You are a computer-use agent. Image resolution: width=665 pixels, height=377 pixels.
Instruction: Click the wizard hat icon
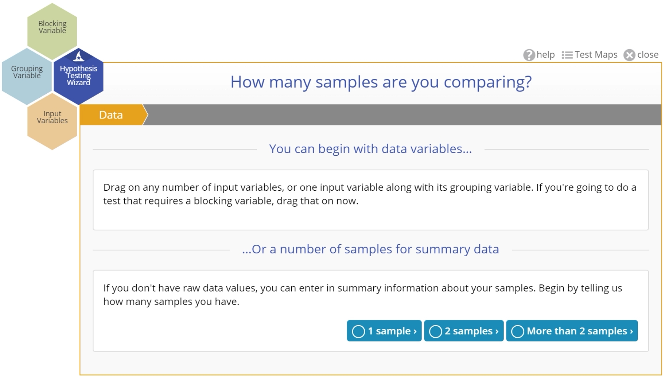point(78,56)
